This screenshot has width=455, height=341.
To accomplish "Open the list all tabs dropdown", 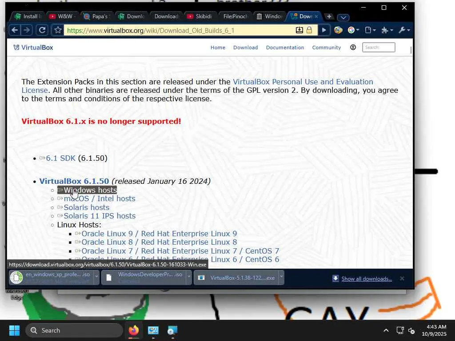I will coord(343,17).
